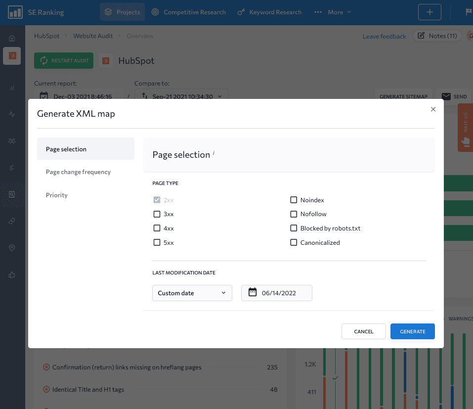Click the Notes pencil icon
The width and height of the screenshot is (473, 409).
[x=421, y=36]
